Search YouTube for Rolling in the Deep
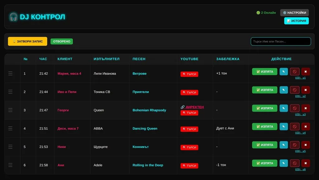The width and height of the screenshot is (319, 180). coord(189,166)
